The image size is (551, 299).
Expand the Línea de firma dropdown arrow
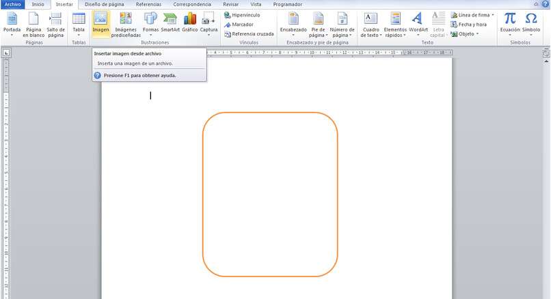pos(493,15)
